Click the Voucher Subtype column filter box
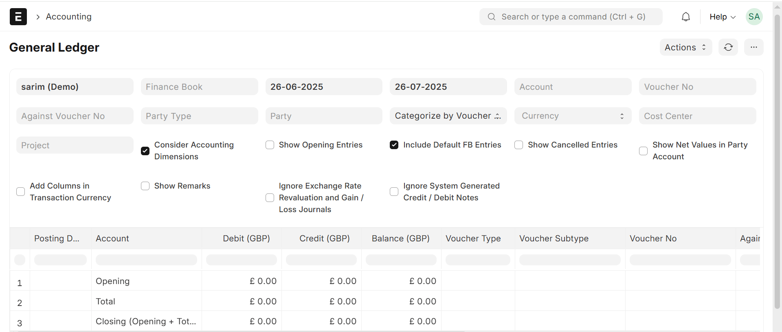The width and height of the screenshot is (782, 332). [x=570, y=260]
